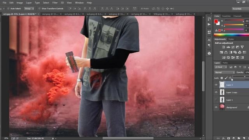Screen dimensions: 249x140
Task: Add a Curves adjustment
Action: click(x=233, y=47)
